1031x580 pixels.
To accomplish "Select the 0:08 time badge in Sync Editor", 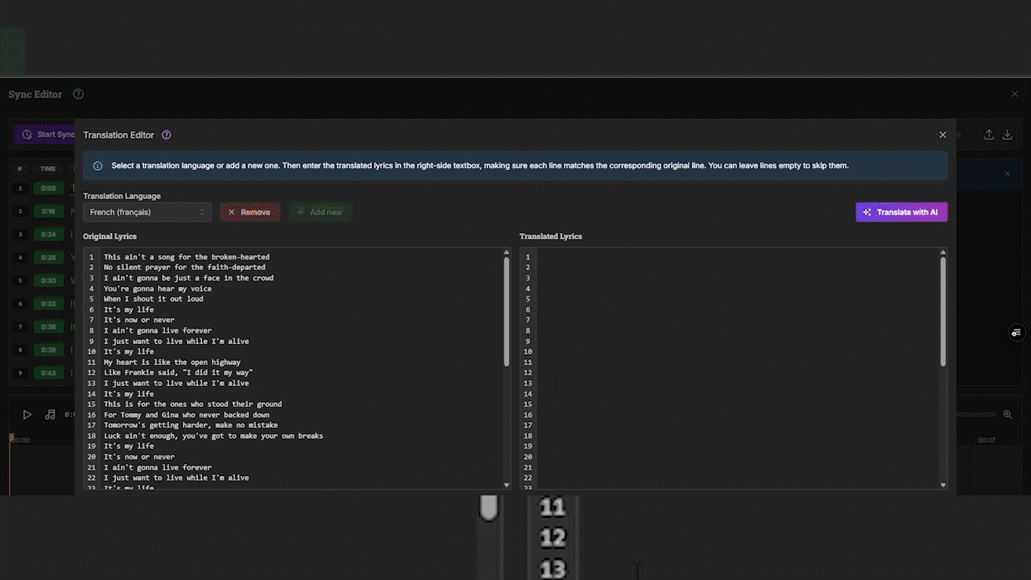I will coord(48,188).
